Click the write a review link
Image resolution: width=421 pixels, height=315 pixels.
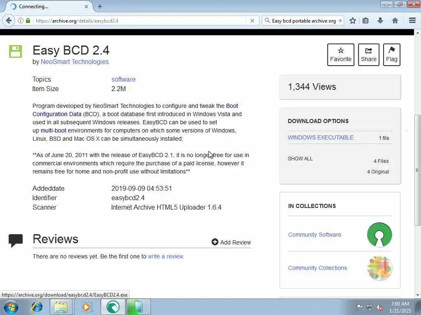click(165, 256)
